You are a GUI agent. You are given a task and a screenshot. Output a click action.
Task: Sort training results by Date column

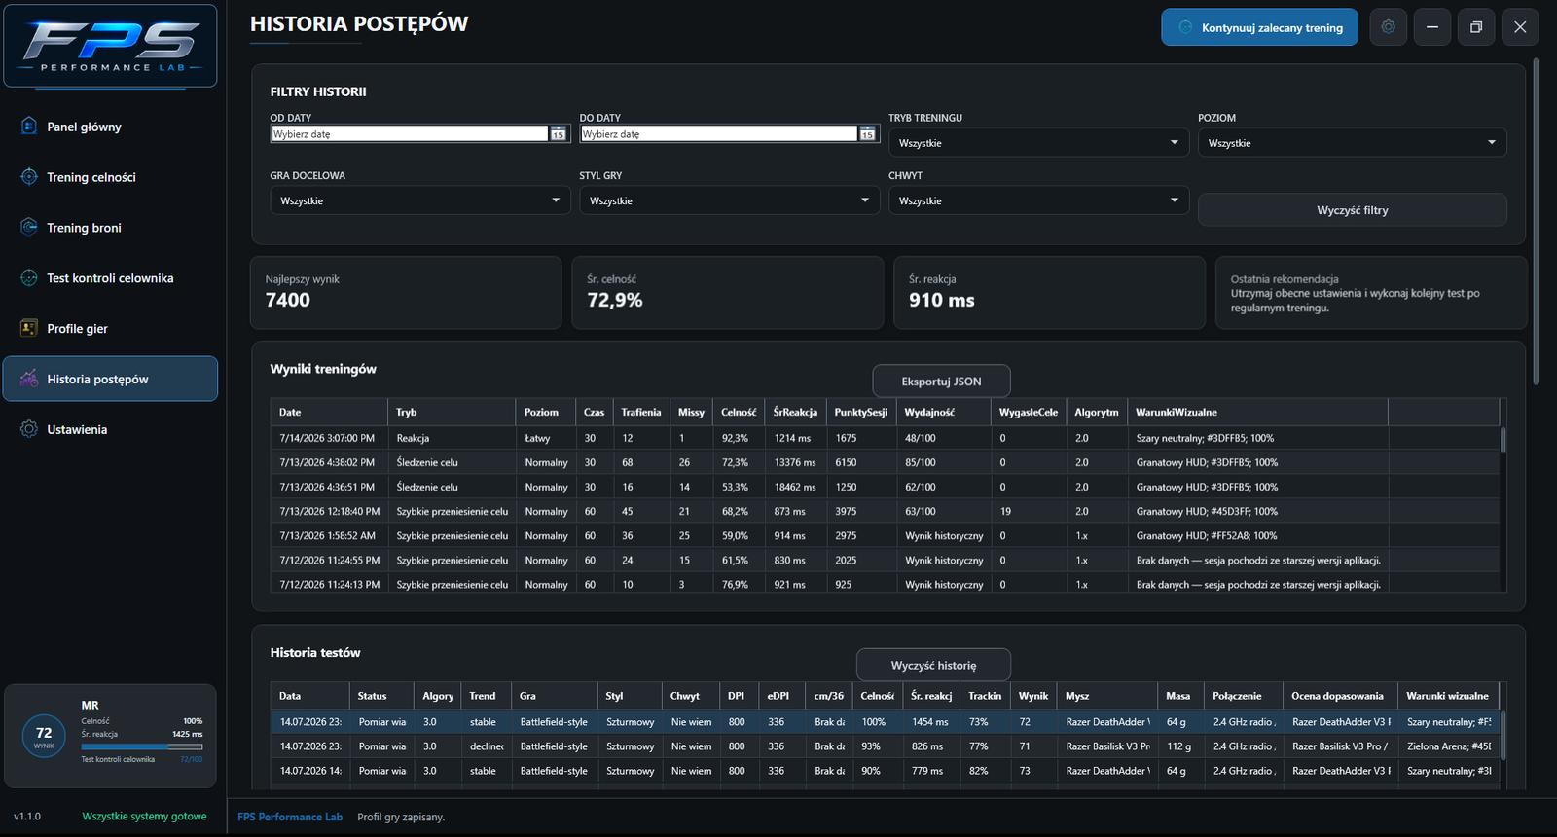pyautogui.click(x=329, y=412)
